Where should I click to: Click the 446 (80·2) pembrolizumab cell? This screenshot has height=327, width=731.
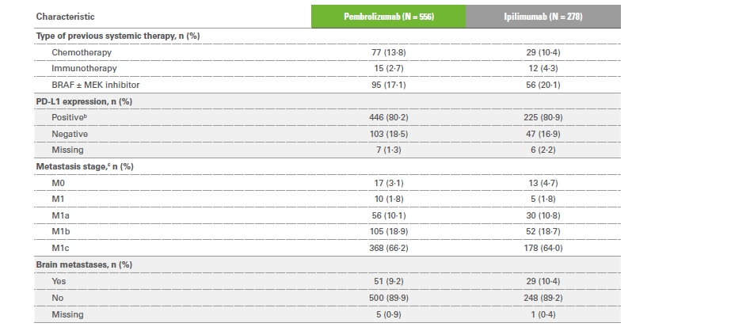pos(388,117)
